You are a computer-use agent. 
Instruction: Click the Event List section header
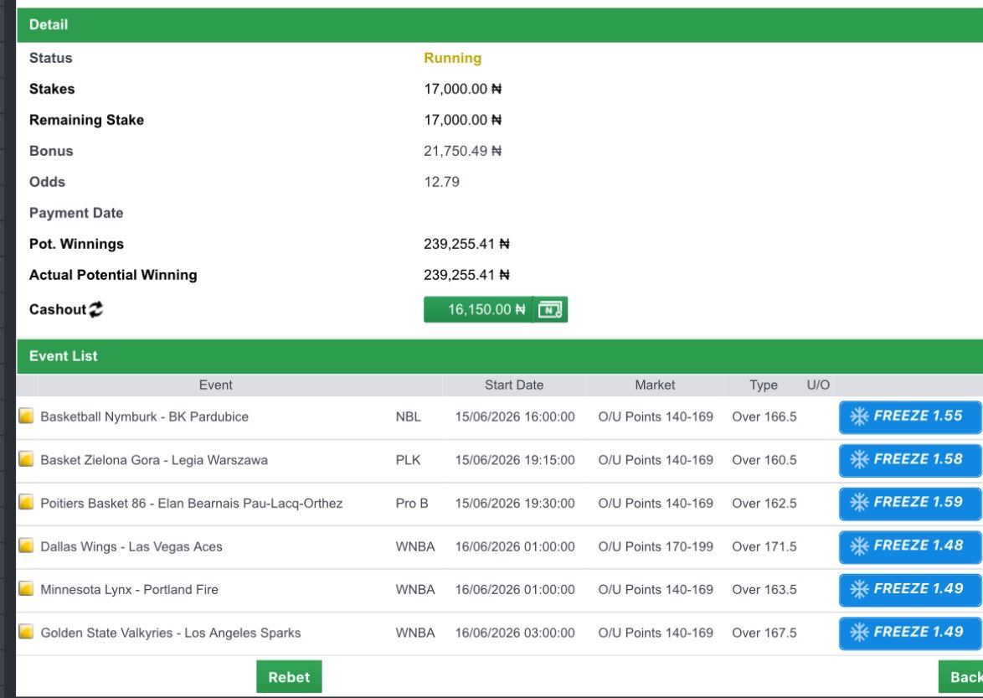click(500, 356)
